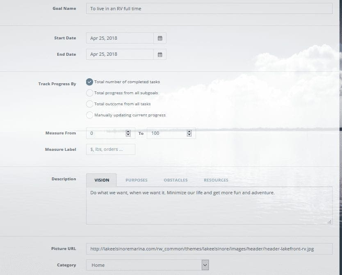342x275 pixels.
Task: Open the Resources tab
Action: (x=216, y=180)
